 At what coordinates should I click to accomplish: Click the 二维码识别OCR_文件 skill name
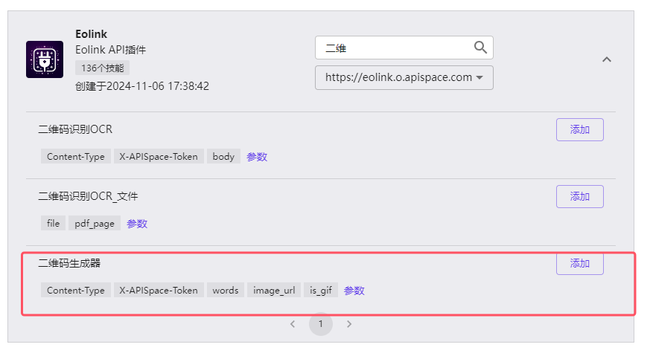pos(89,196)
